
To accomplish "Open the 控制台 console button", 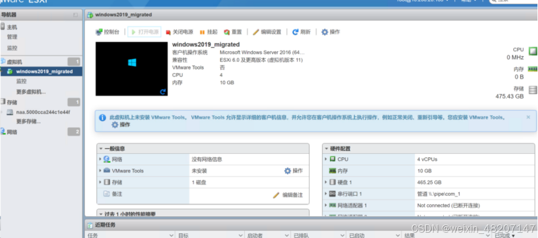I will click(107, 32).
